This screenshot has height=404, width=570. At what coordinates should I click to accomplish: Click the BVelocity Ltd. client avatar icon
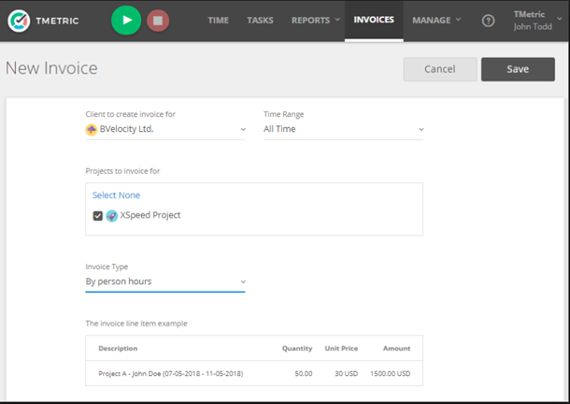92,129
